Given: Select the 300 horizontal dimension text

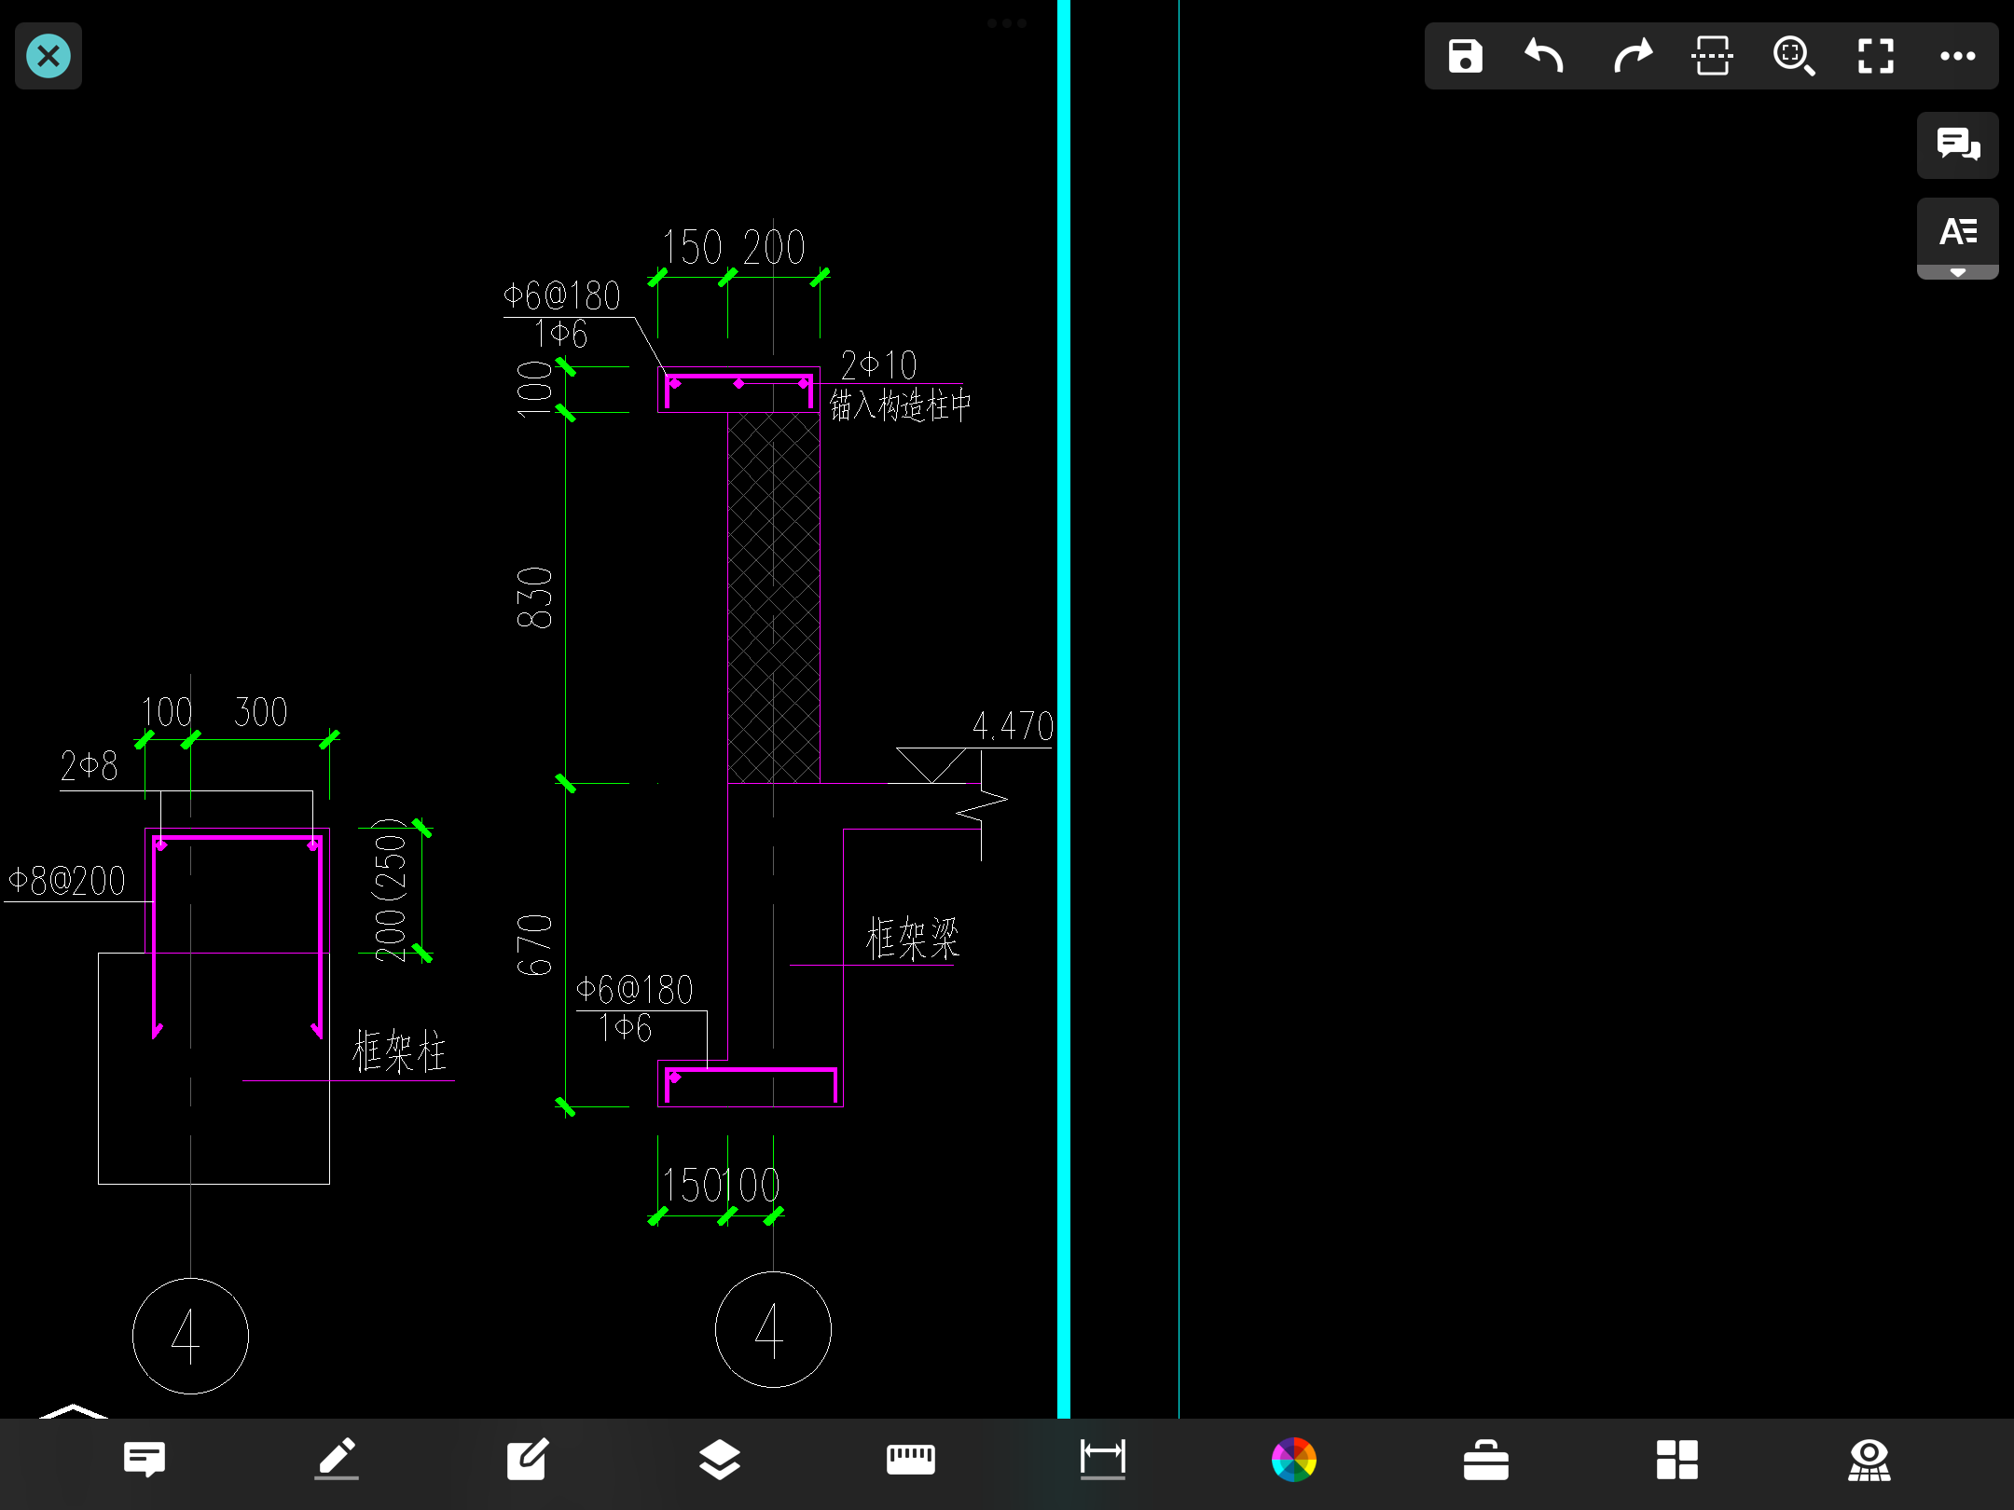Looking at the screenshot, I should (261, 712).
